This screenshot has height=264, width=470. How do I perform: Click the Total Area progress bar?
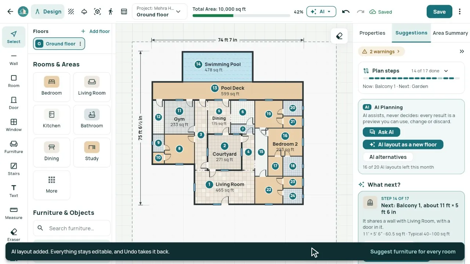click(241, 16)
